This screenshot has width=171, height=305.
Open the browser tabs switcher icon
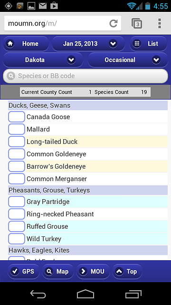pyautogui.click(x=137, y=23)
